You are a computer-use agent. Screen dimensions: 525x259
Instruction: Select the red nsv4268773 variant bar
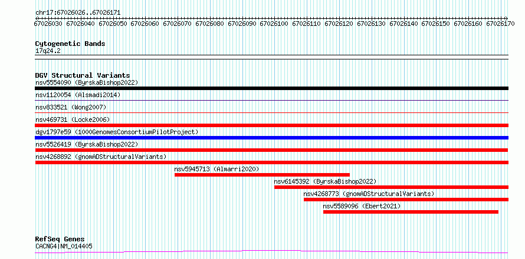tap(406, 200)
